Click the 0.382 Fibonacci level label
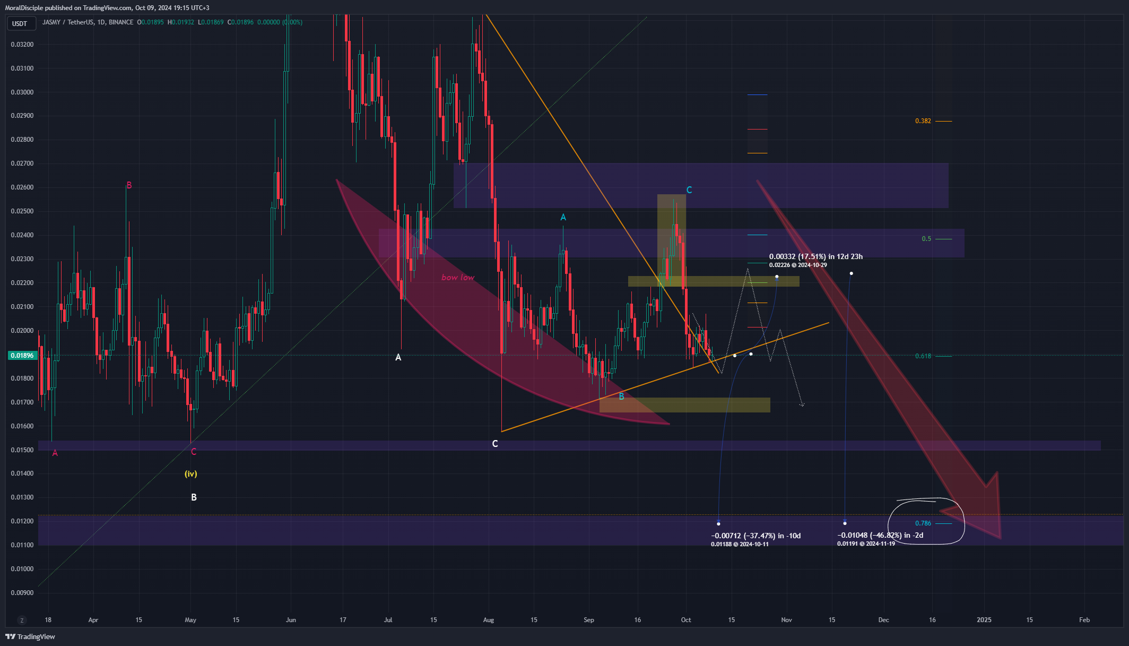1129x646 pixels. (923, 121)
